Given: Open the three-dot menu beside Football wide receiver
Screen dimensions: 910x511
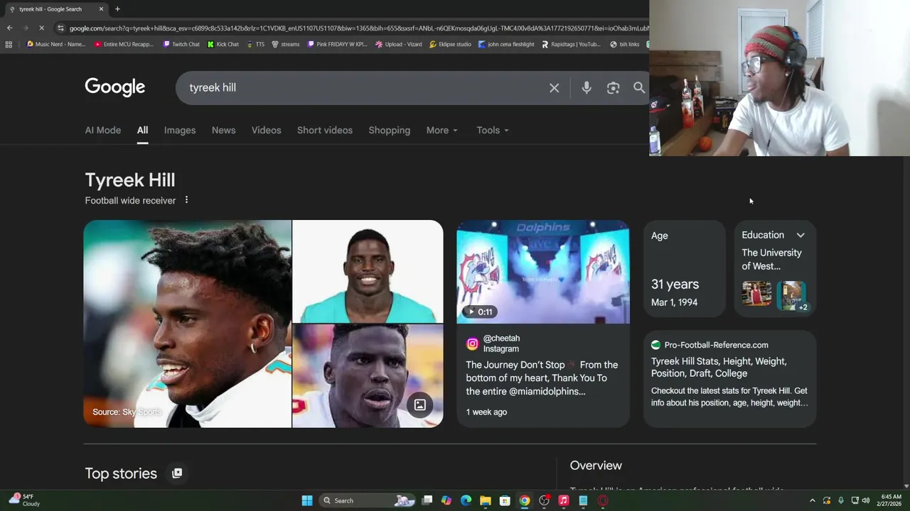Looking at the screenshot, I should point(186,200).
